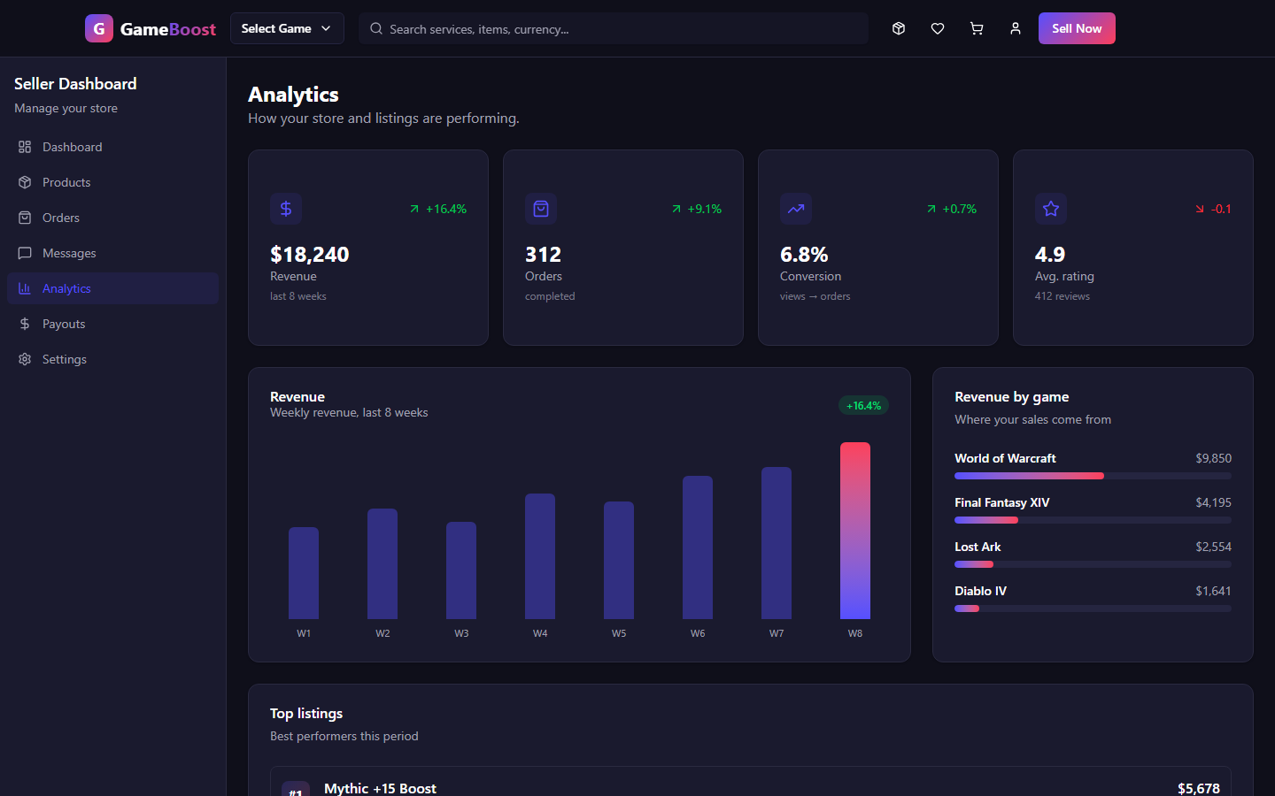Open Settings in the sidebar
The width and height of the screenshot is (1275, 796).
point(112,359)
